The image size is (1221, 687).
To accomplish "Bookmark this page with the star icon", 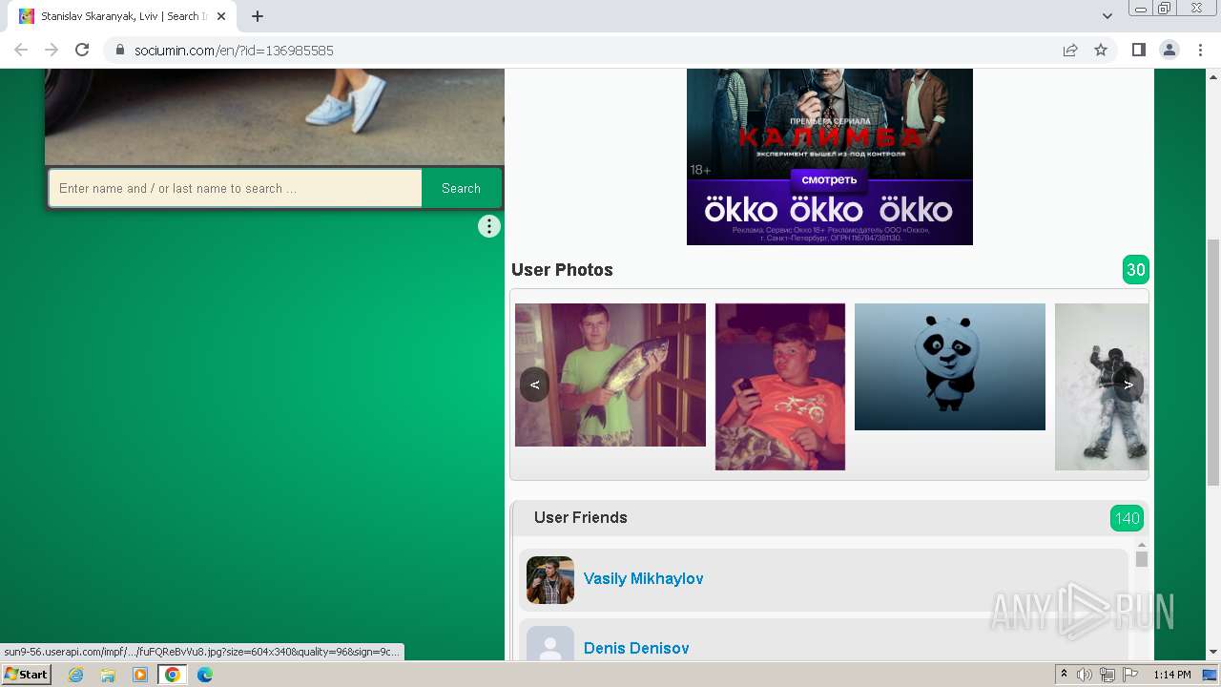I will point(1101,50).
